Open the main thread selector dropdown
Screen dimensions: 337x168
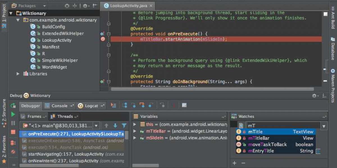[x=96, y=126]
